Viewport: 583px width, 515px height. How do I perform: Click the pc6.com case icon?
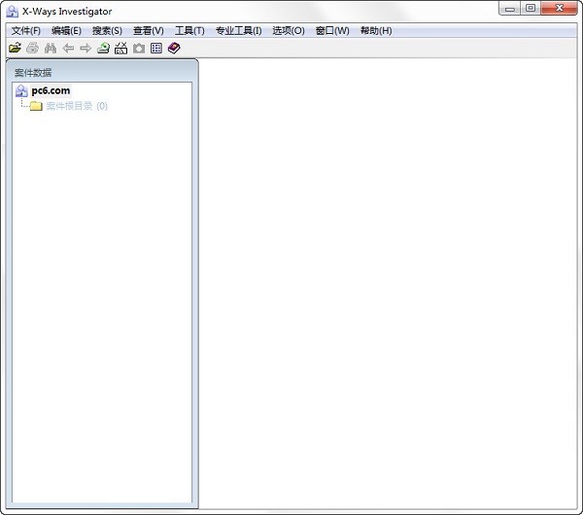click(21, 90)
